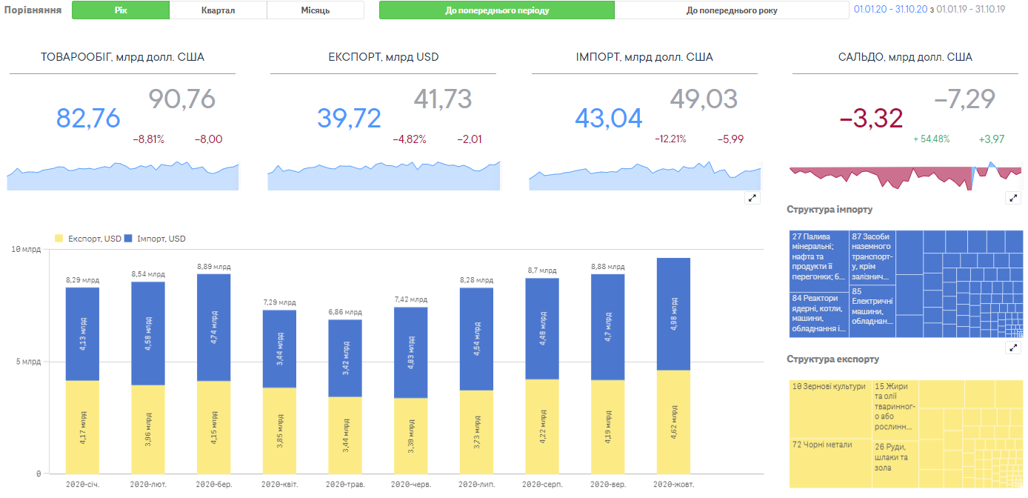The image size is (1028, 498).
Task: Click the previous САЛЬДО value −7,29
Action: (x=964, y=99)
